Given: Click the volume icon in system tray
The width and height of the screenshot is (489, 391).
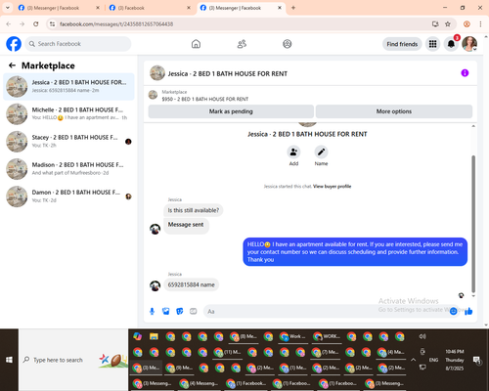Looking at the screenshot, I should [x=422, y=336].
